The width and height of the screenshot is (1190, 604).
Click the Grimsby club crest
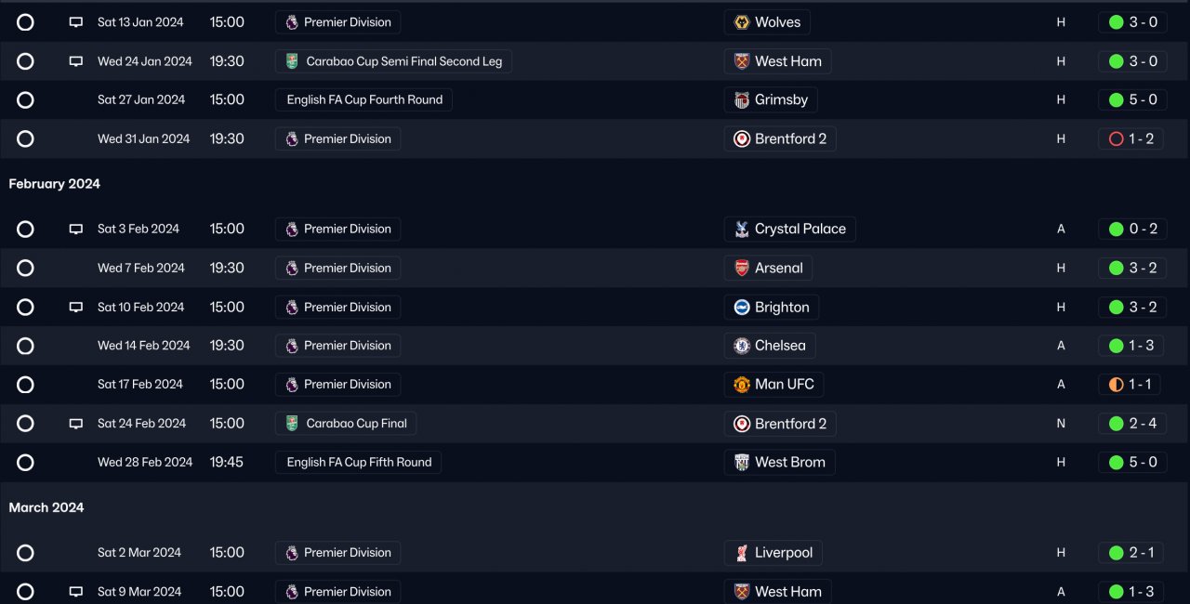pyautogui.click(x=742, y=100)
